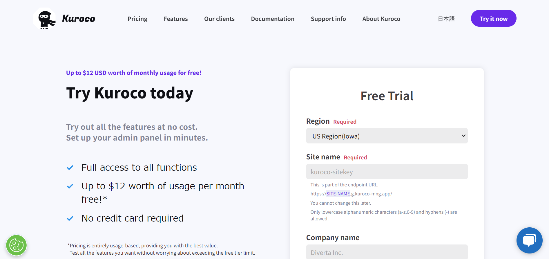The width and height of the screenshot is (549, 259).
Task: Expand the US Region(Iowa) selector chevron
Action: point(463,136)
